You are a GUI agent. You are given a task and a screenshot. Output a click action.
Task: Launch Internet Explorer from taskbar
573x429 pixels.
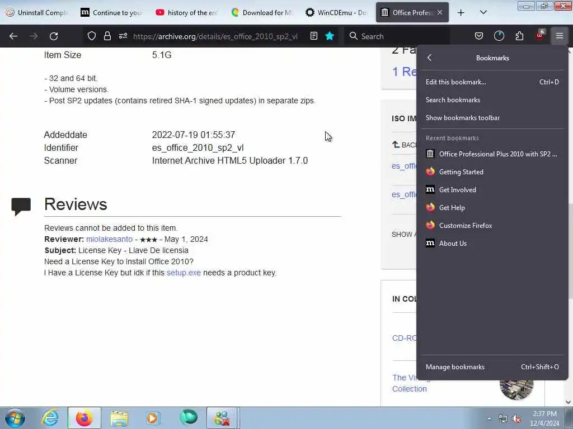coord(50,418)
